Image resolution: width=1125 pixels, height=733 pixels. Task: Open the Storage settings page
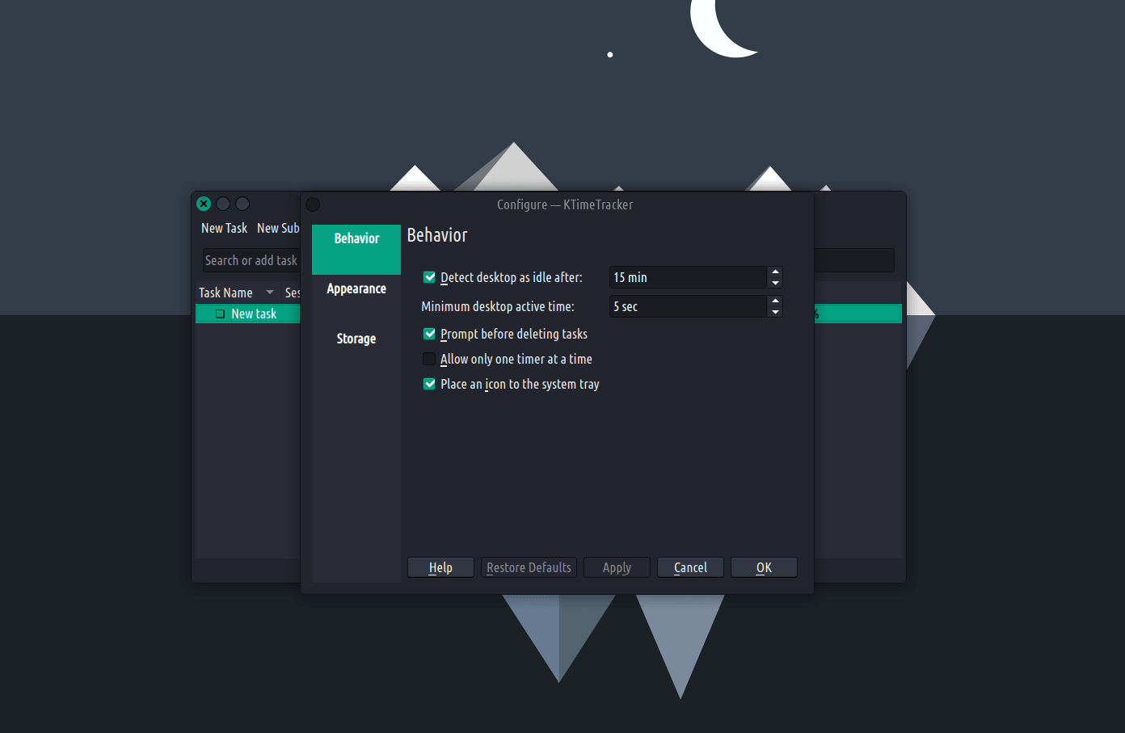356,339
